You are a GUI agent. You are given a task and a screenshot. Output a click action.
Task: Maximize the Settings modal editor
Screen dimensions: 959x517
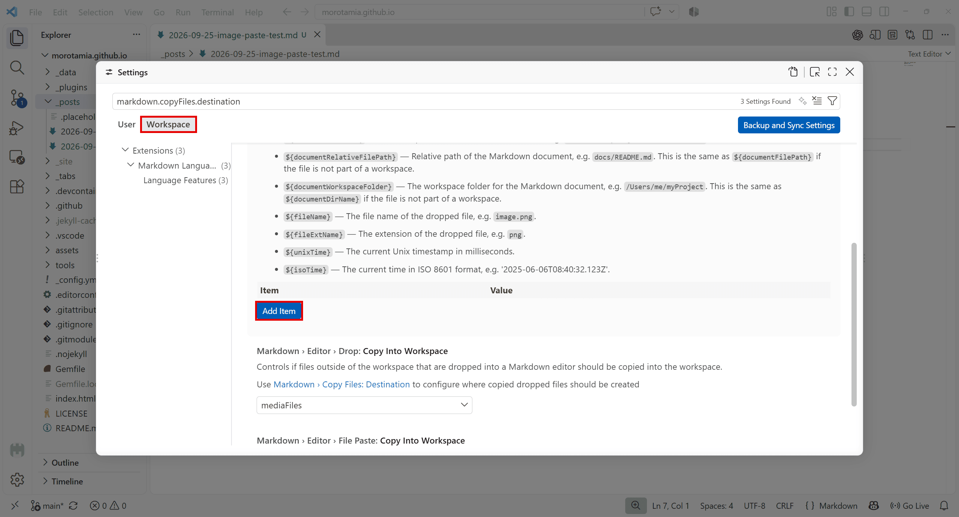[832, 72]
